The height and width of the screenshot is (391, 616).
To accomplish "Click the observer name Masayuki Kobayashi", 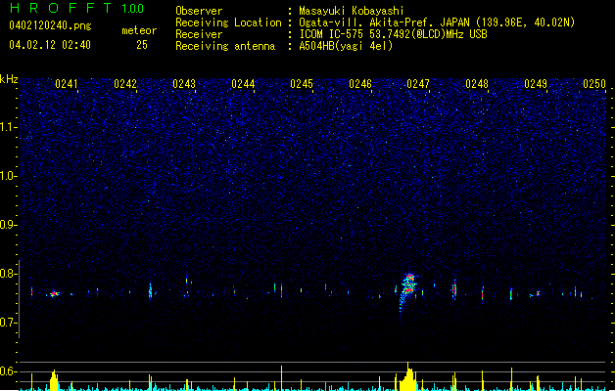I will [352, 11].
